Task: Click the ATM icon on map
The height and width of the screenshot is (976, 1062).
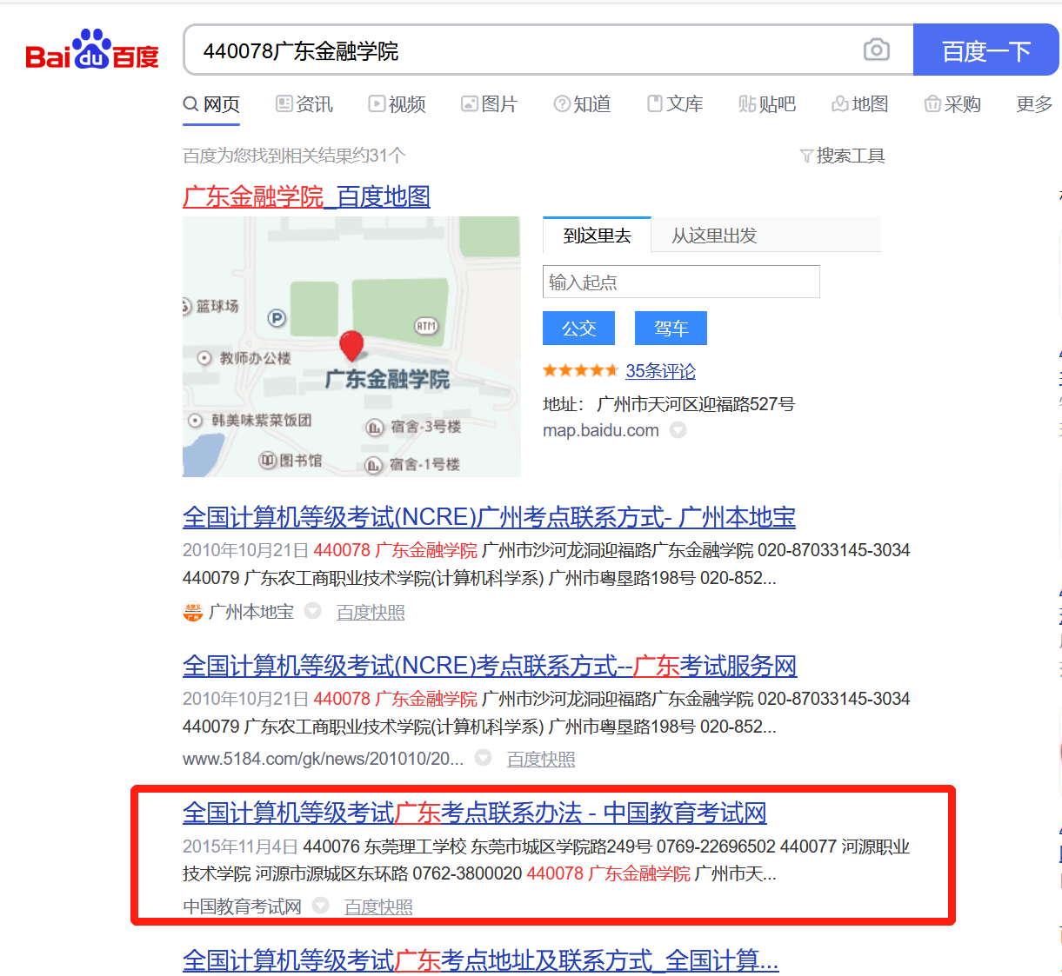Action: (x=426, y=326)
